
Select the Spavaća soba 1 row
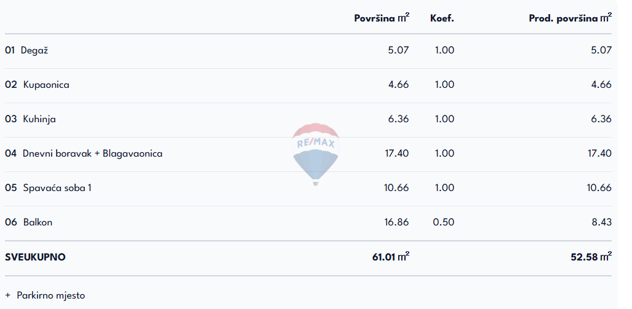pos(57,188)
